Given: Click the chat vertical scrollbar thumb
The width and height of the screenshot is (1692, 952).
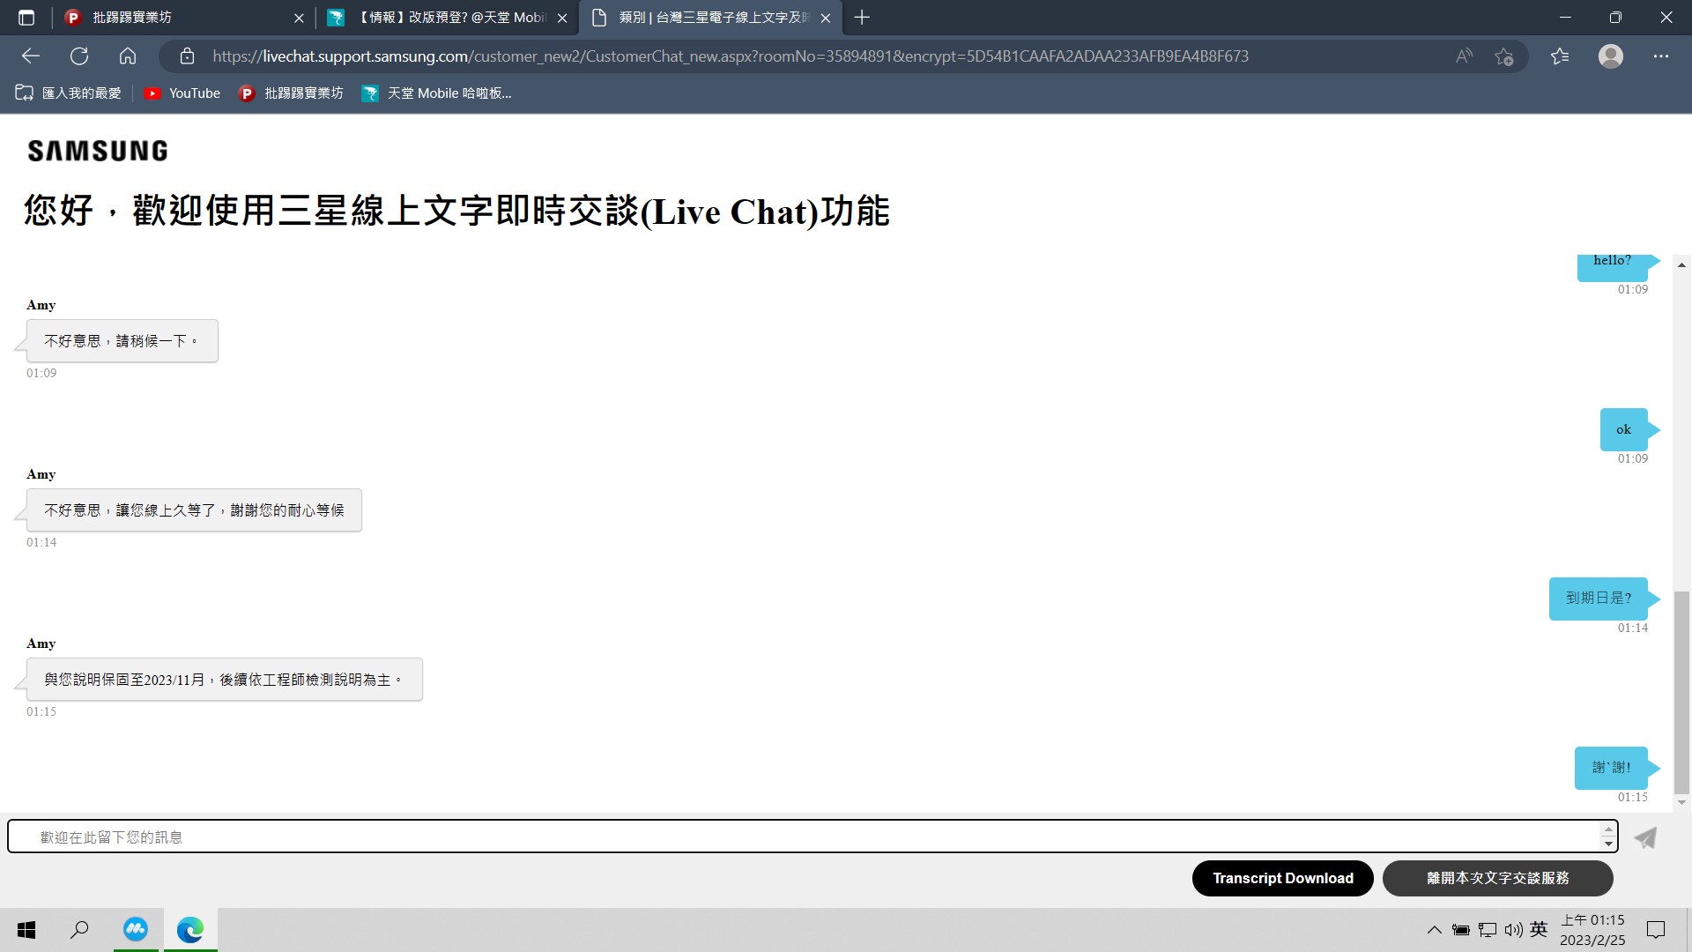Looking at the screenshot, I should 1681,692.
